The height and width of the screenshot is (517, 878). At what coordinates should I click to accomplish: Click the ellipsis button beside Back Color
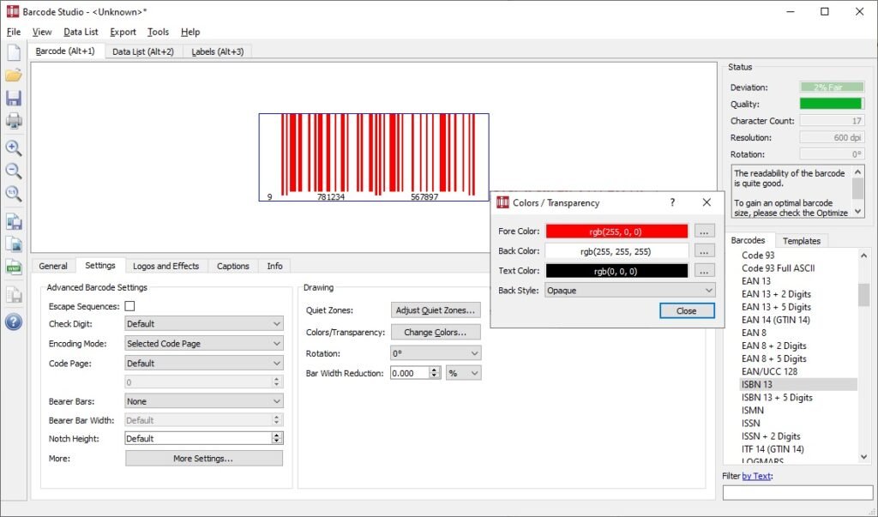[705, 251]
